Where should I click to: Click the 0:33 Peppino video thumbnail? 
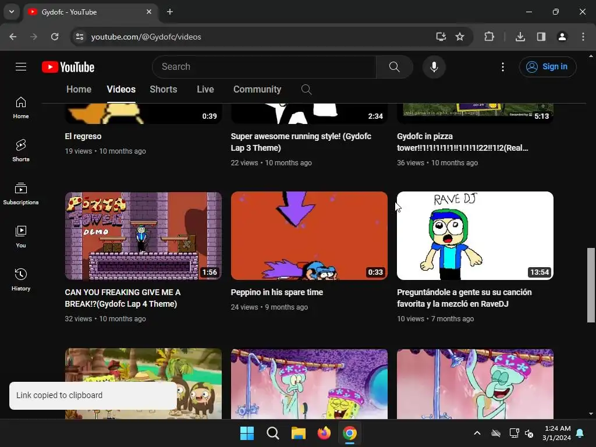(x=309, y=236)
